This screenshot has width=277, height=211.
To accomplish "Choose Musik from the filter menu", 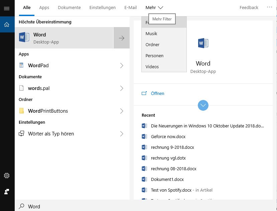I will (x=151, y=33).
